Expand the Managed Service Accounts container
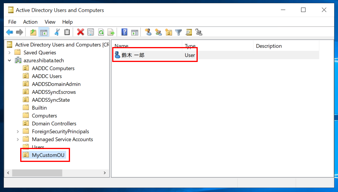This screenshot has height=192, width=338. [18, 139]
